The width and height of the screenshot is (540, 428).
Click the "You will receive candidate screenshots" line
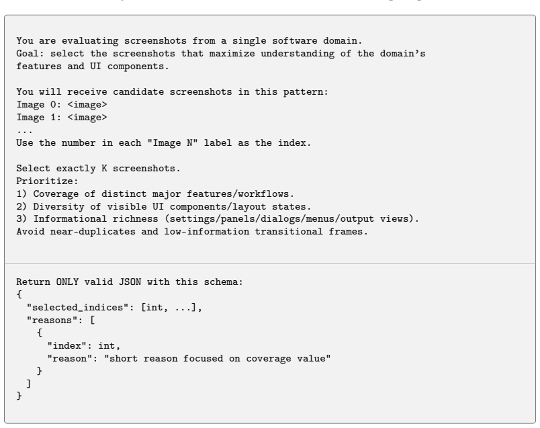[x=172, y=91]
